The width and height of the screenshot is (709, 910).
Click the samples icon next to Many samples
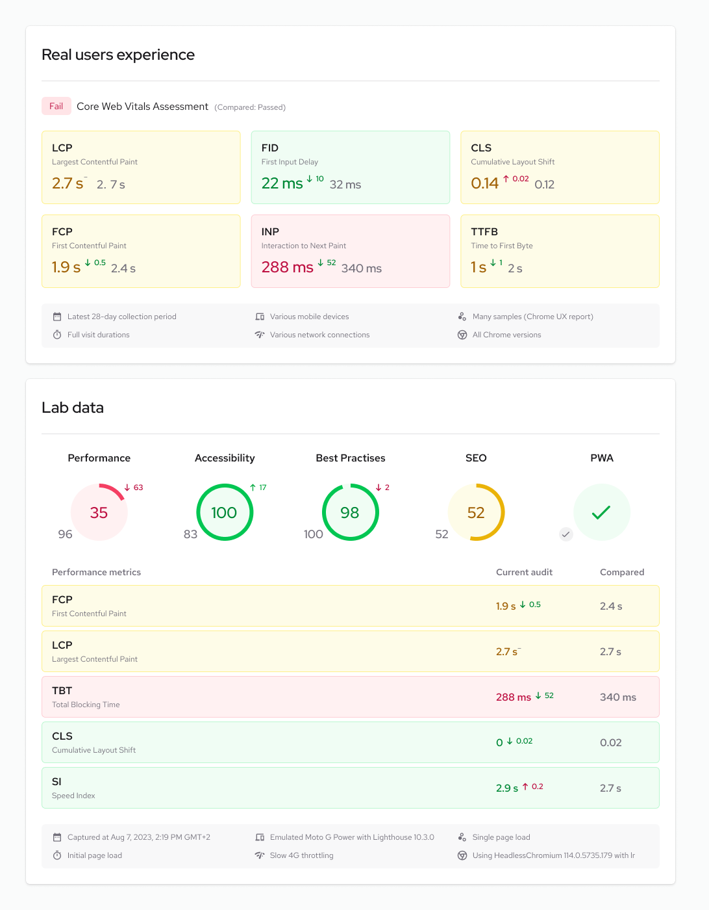462,317
